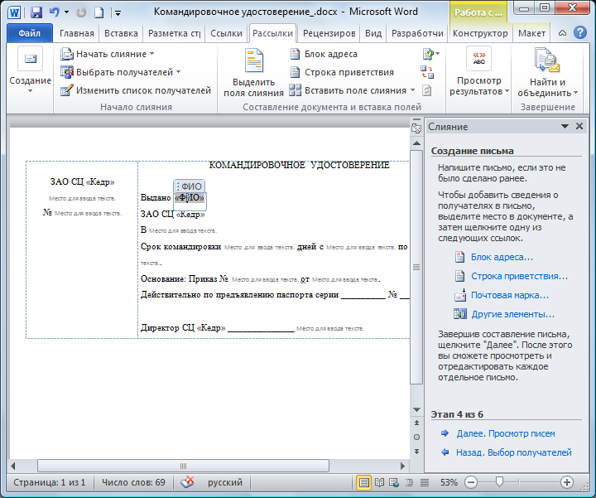
Task: Undo the last action with the arrow icon
Action: (54, 12)
